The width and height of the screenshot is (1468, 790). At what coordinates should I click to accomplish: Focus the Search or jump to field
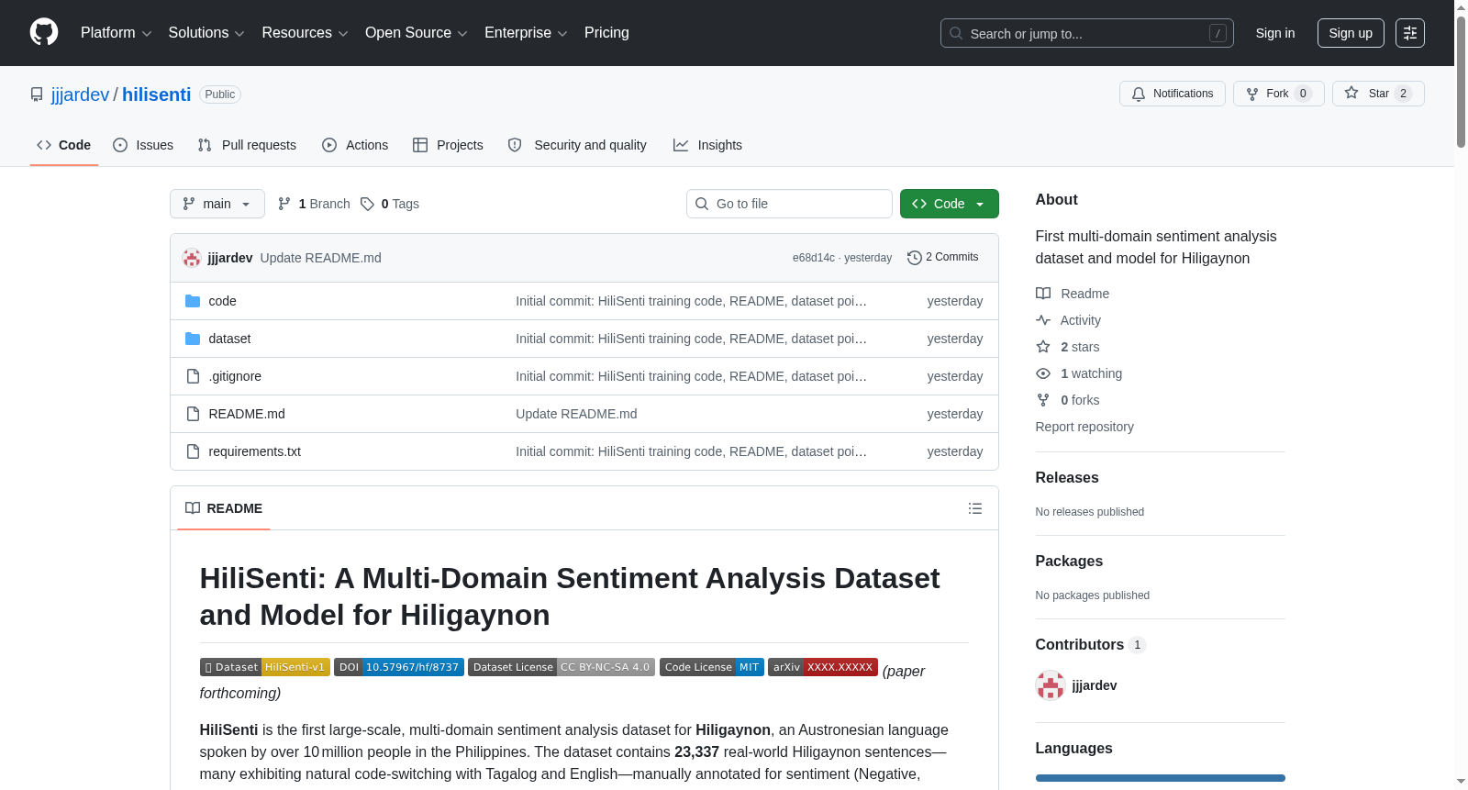[1087, 33]
